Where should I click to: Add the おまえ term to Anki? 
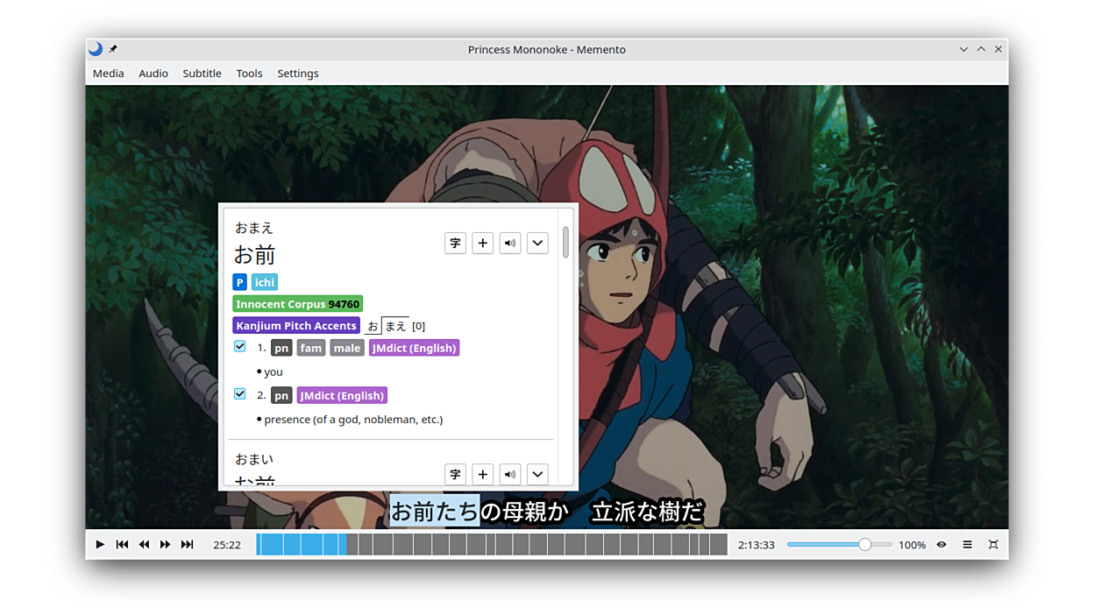tap(483, 243)
